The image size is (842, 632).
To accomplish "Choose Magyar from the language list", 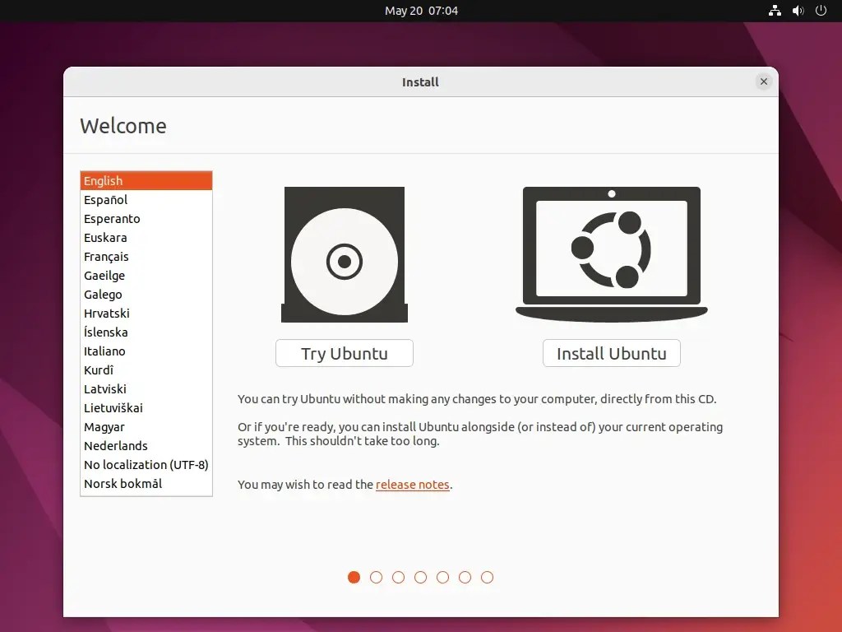I will click(146, 427).
